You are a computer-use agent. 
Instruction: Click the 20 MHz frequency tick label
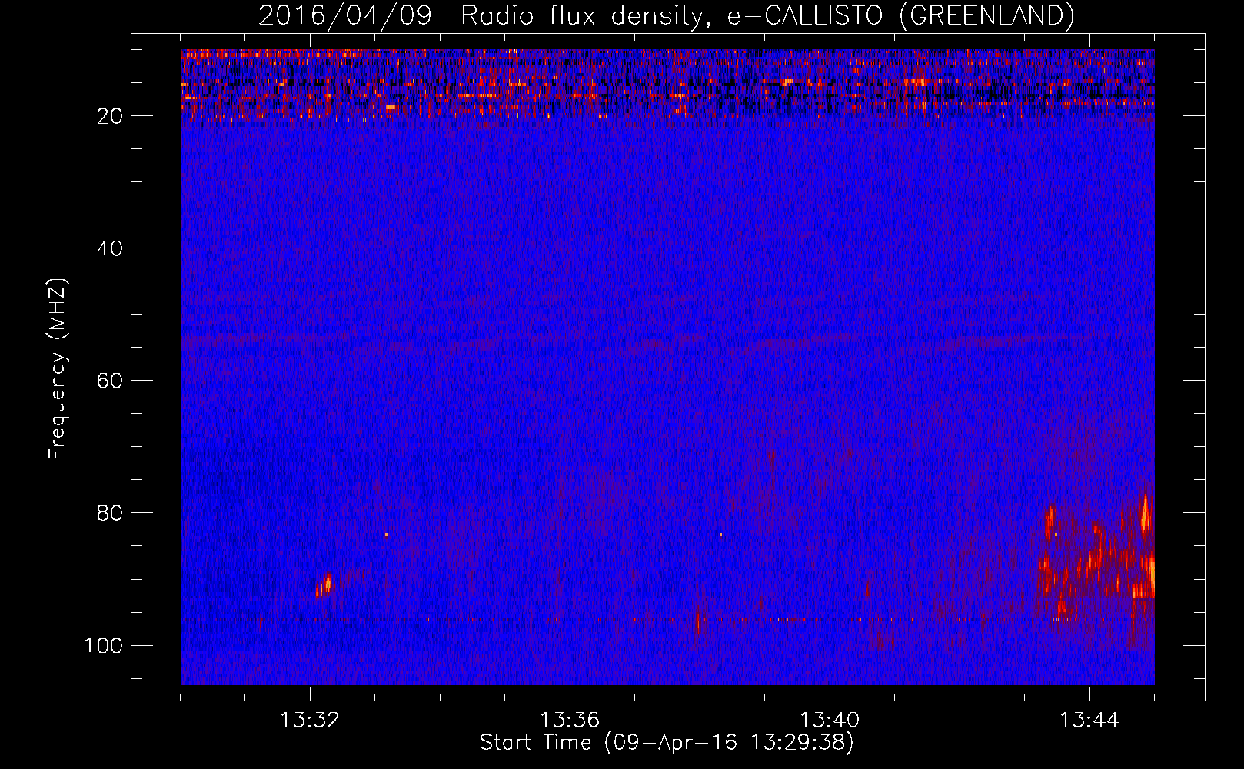point(111,116)
